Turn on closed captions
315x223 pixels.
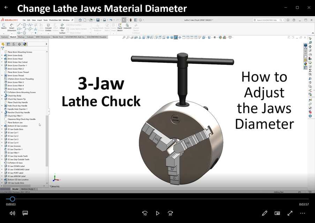[x=25, y=213]
